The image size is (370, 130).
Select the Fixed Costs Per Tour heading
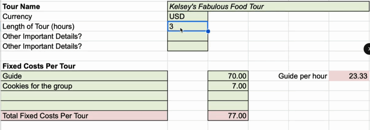click(39, 66)
